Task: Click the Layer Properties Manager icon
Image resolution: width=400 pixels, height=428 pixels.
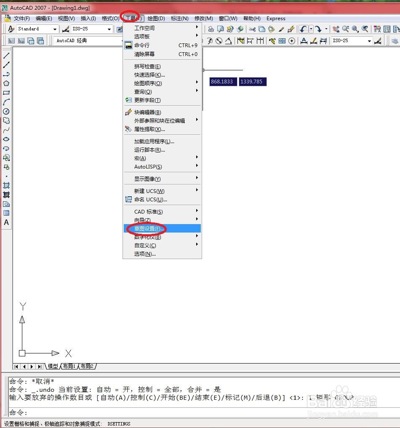Action: tap(395, 41)
